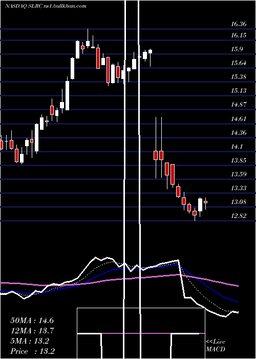Click the 16.36 price axis label

(239, 24)
